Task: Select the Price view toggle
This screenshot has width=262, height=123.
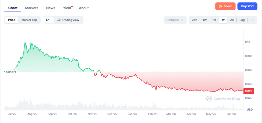Action: (x=11, y=20)
